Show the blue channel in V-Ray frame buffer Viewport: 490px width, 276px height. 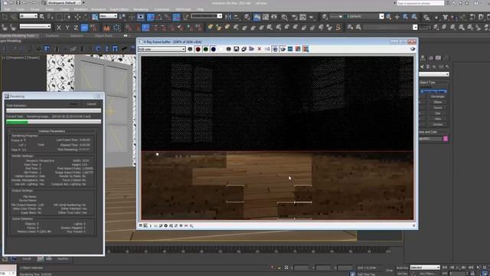pos(214,49)
